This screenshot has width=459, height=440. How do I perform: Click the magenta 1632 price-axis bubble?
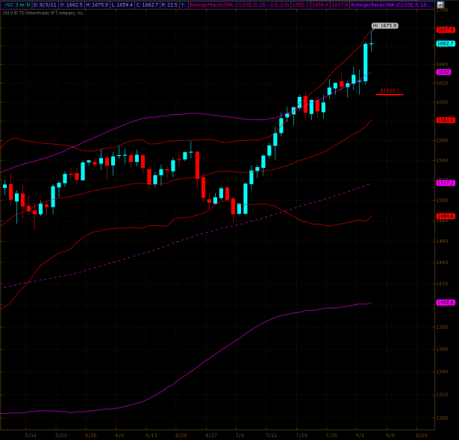[x=443, y=72]
